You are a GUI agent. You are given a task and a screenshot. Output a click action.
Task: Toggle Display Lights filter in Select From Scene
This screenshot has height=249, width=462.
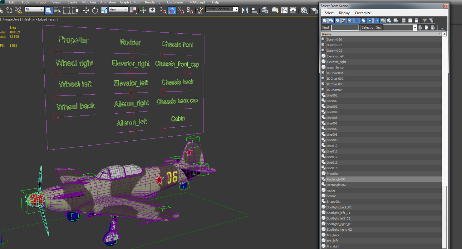pos(337,21)
